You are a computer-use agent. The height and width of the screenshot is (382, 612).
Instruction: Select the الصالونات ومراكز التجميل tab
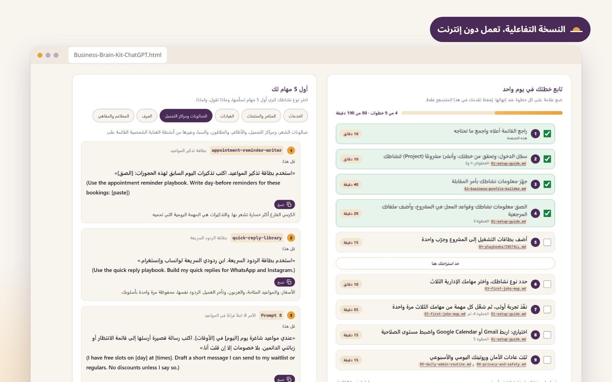tap(186, 116)
